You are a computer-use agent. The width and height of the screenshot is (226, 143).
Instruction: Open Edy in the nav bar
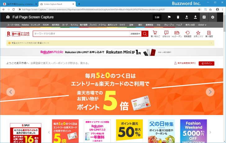click(159, 25)
